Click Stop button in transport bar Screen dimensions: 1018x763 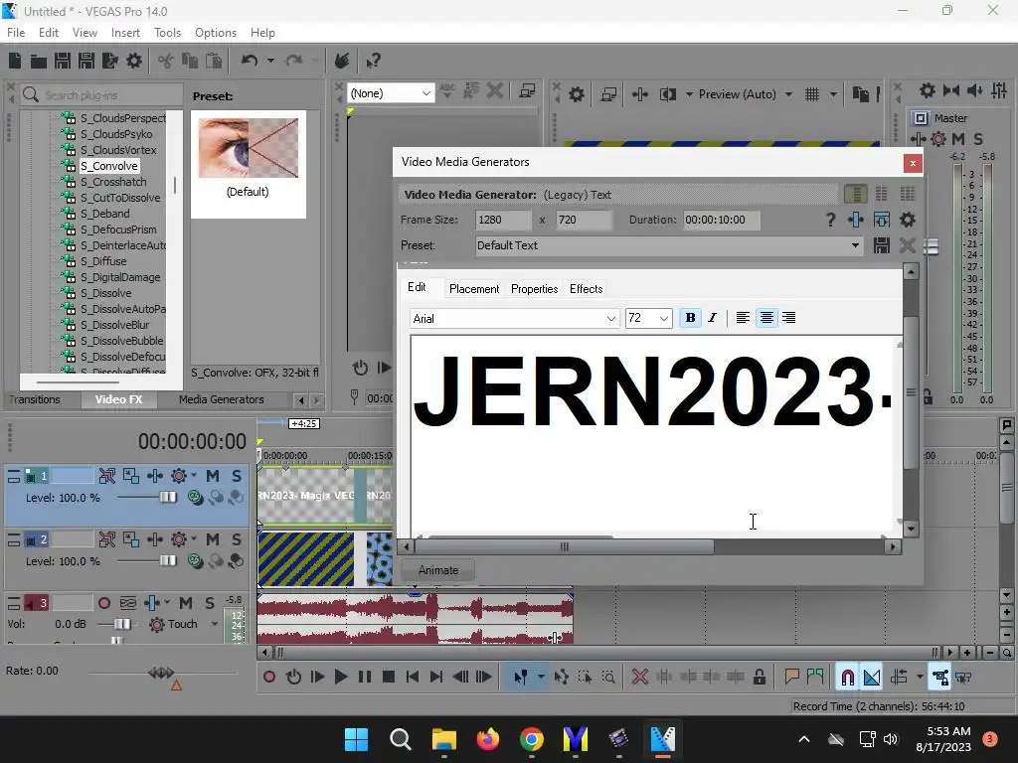(x=389, y=678)
